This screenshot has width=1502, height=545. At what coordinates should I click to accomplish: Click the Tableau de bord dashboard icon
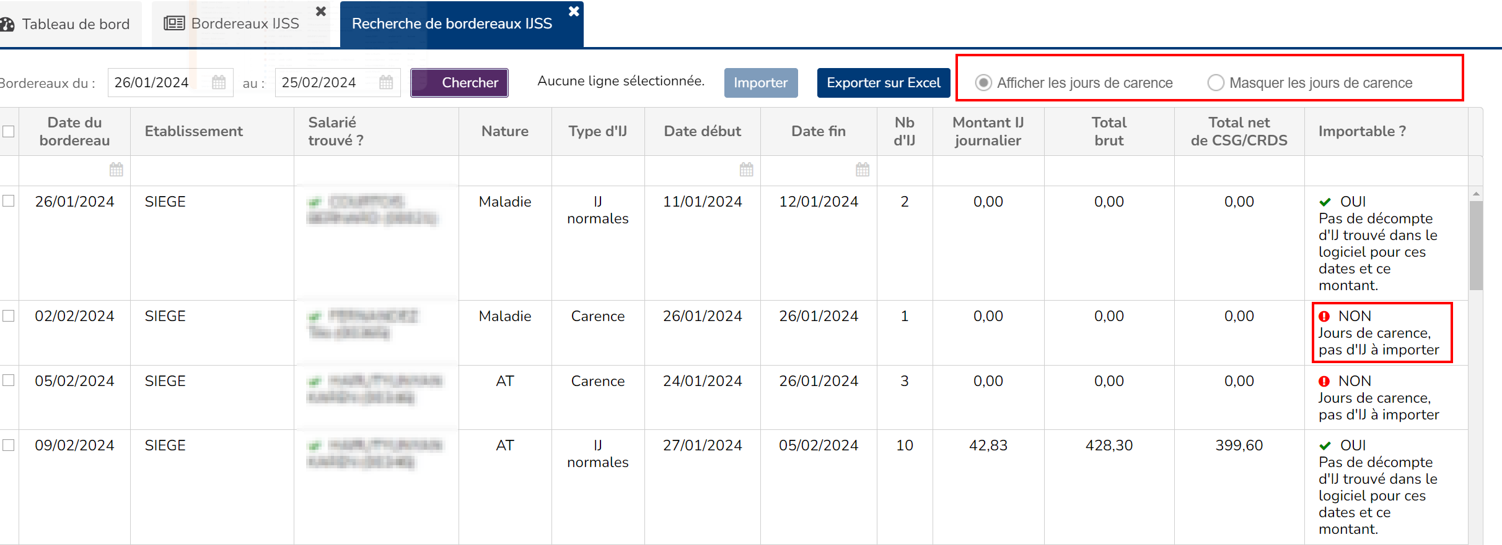[x=8, y=24]
